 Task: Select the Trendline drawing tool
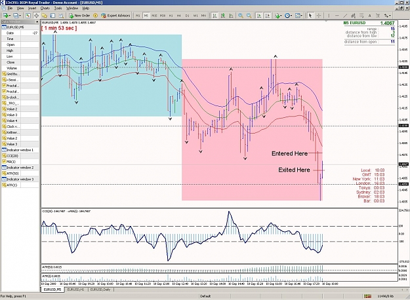point(345,16)
